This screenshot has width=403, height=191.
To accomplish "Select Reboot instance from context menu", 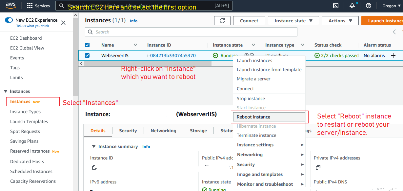I will pos(269,117).
